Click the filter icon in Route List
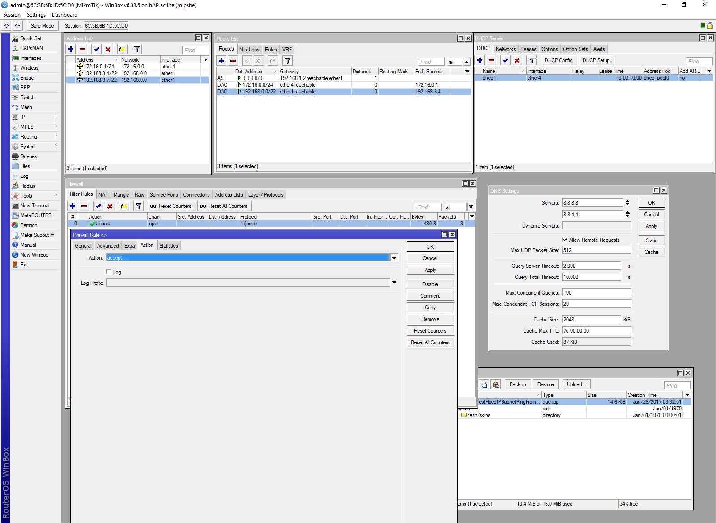Viewport: 716px width, 523px height. [x=288, y=61]
